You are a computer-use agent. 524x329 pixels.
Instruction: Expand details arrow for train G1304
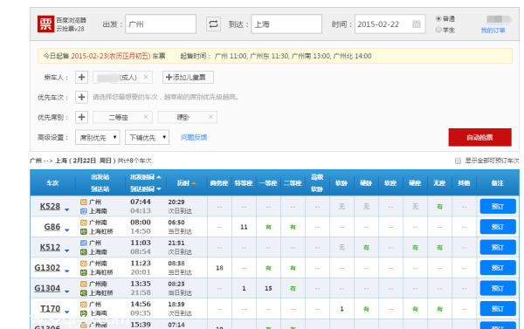point(67,291)
